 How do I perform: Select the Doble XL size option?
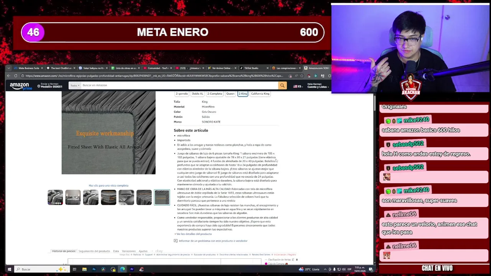pyautogui.click(x=198, y=94)
